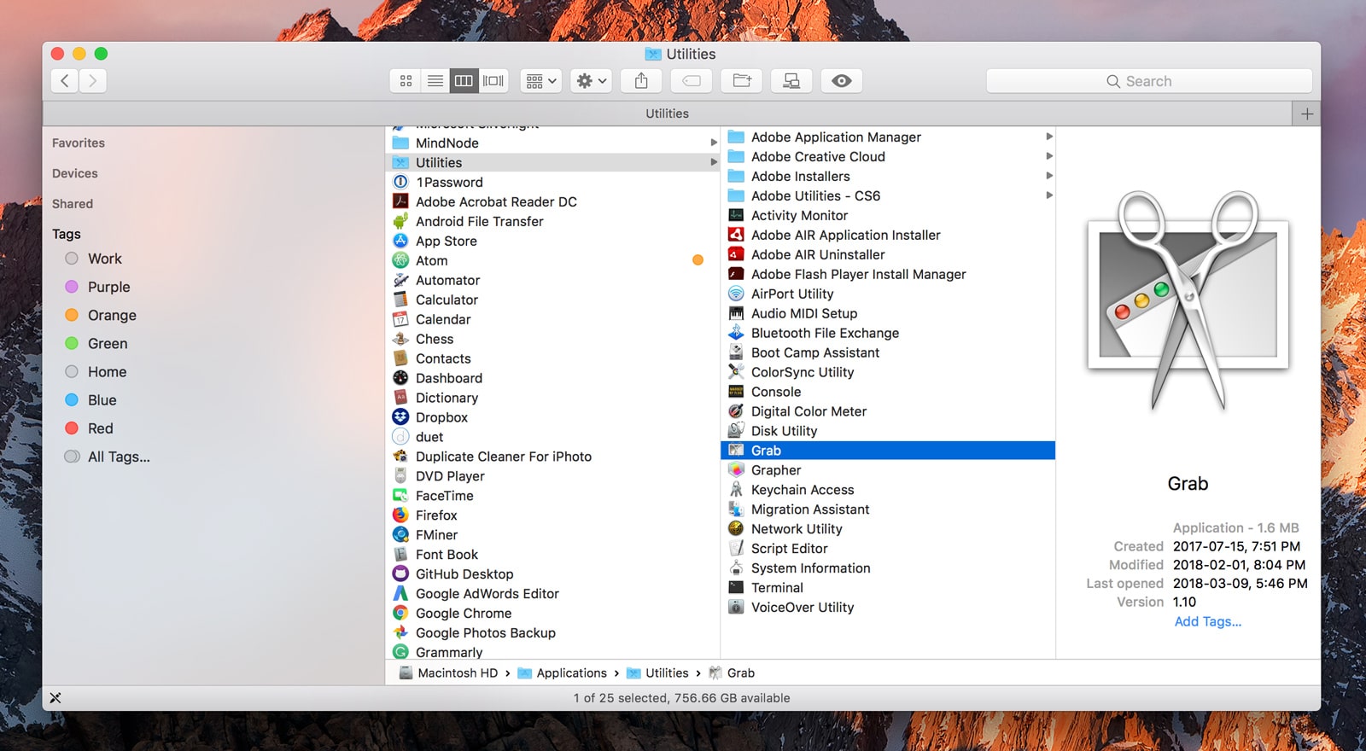Click Utilities in path bar

click(657, 673)
